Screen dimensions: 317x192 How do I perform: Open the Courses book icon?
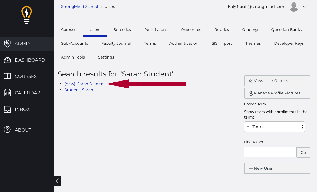coord(7,76)
